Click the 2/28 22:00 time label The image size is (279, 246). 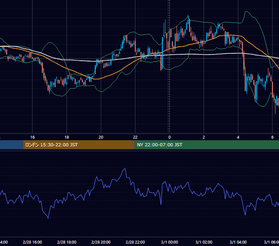[x=135, y=242]
